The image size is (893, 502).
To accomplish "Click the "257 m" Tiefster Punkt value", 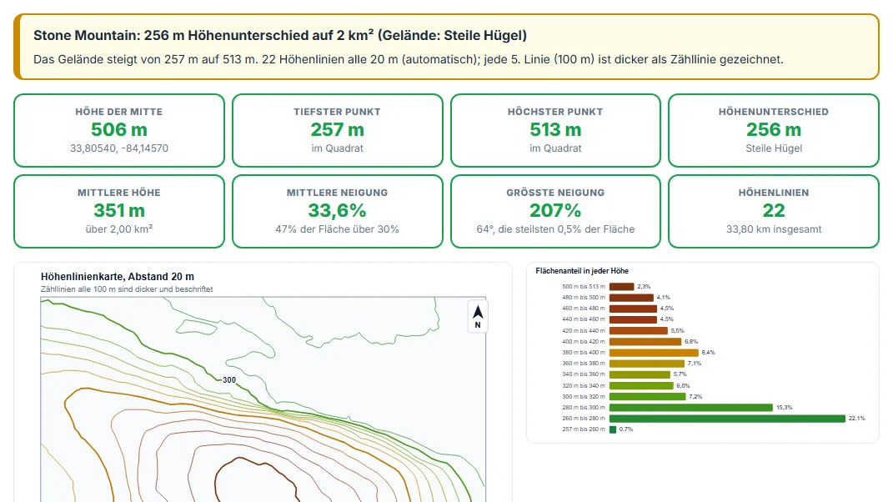I will (337, 130).
